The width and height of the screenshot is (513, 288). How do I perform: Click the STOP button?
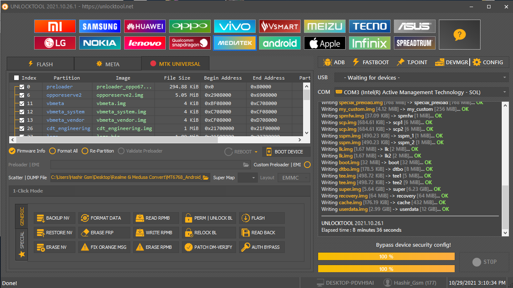(x=484, y=262)
